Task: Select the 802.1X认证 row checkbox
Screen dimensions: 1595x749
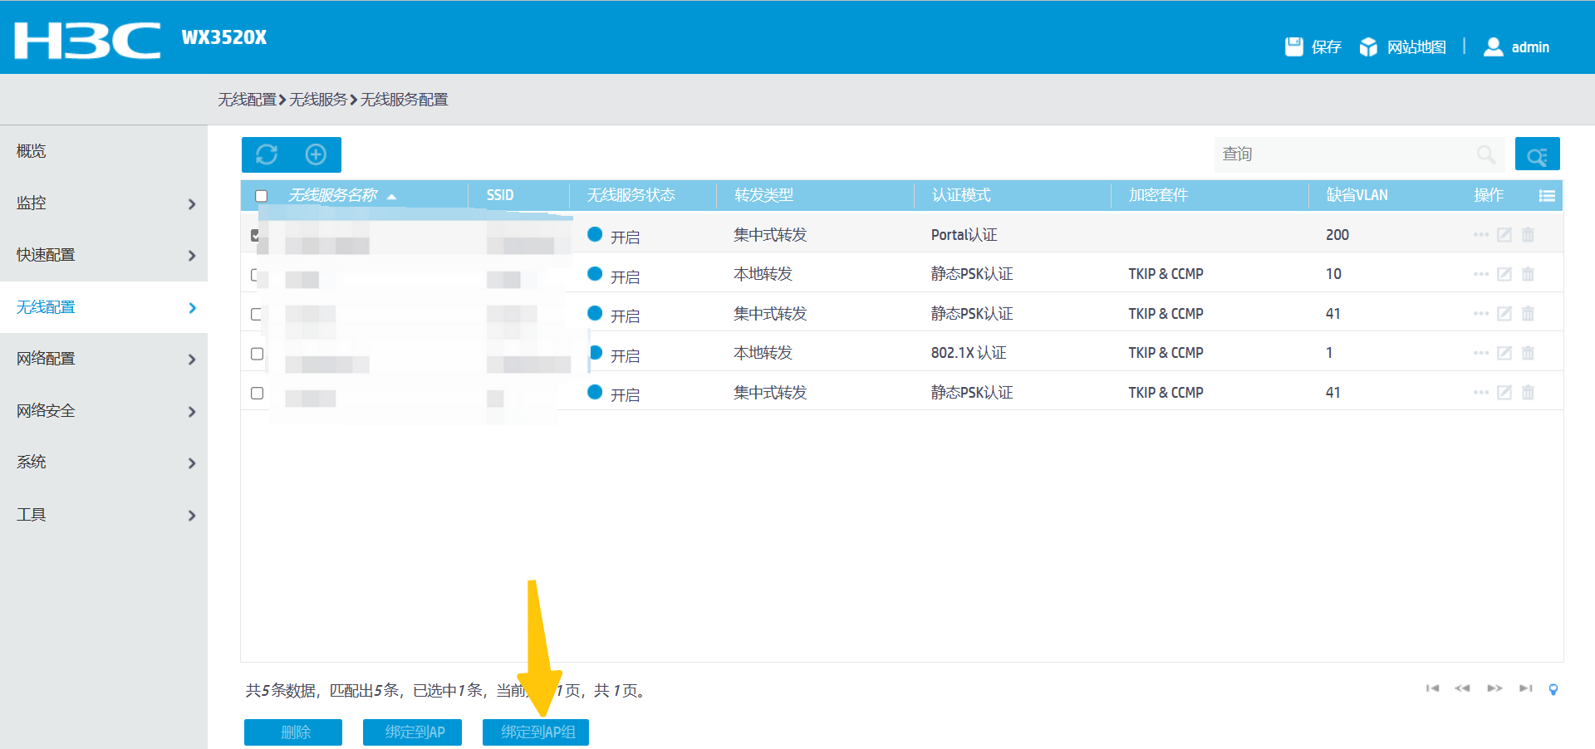Action: pyautogui.click(x=257, y=354)
